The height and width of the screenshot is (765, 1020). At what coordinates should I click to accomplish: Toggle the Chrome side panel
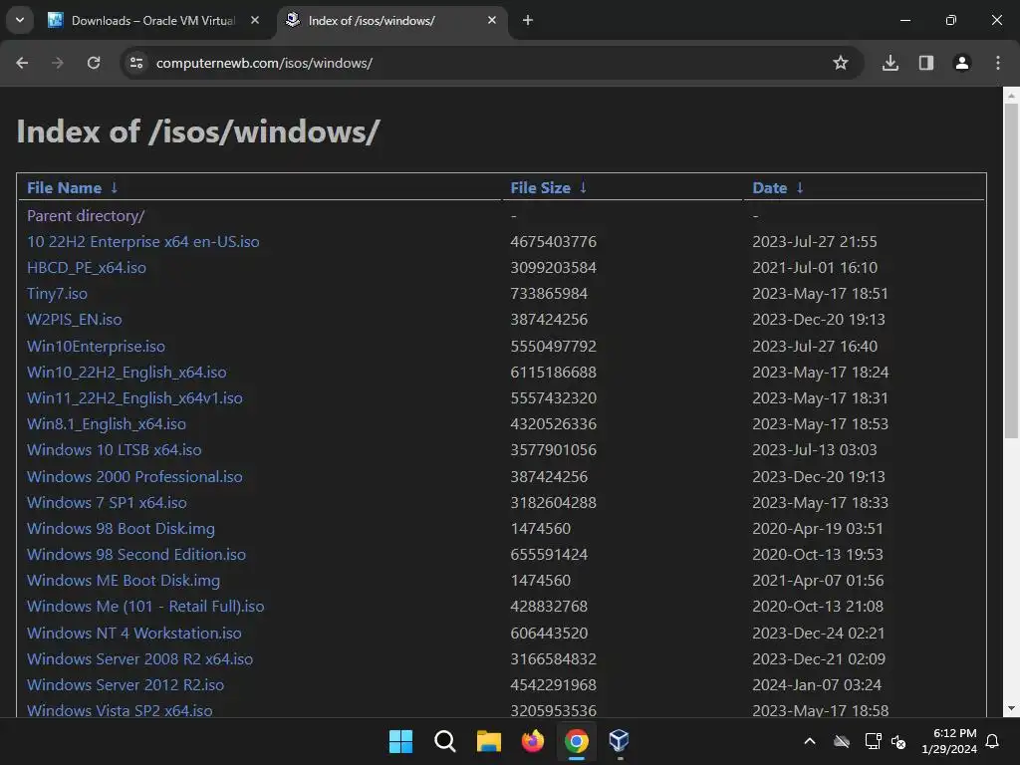click(926, 63)
